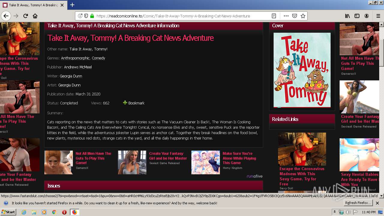The width and height of the screenshot is (384, 216).
Task: Open Firefox account menu
Action: [x=367, y=16]
